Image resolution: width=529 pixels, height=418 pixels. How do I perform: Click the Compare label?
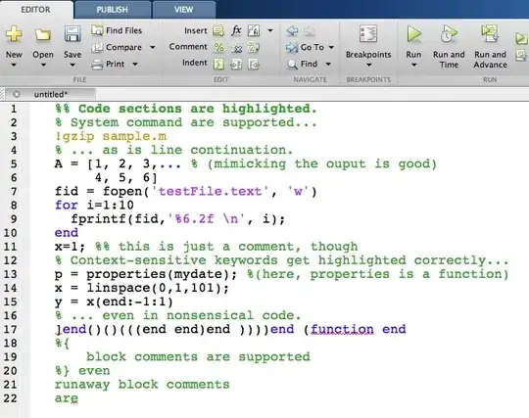click(x=123, y=47)
